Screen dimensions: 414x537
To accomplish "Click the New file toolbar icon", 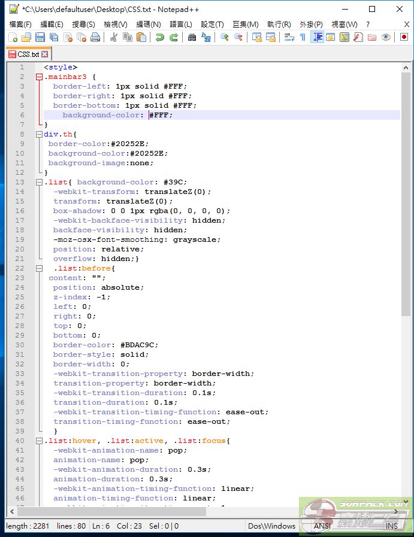I will (13, 38).
